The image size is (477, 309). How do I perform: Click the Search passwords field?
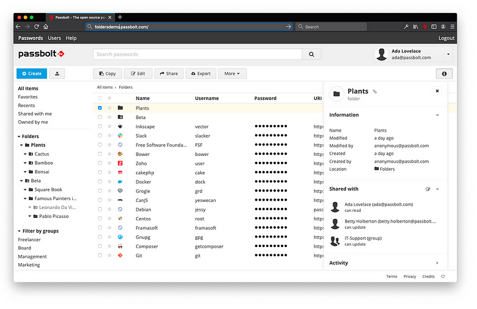pyautogui.click(x=197, y=54)
